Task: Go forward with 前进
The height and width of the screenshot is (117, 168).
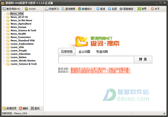Action: (101, 9)
